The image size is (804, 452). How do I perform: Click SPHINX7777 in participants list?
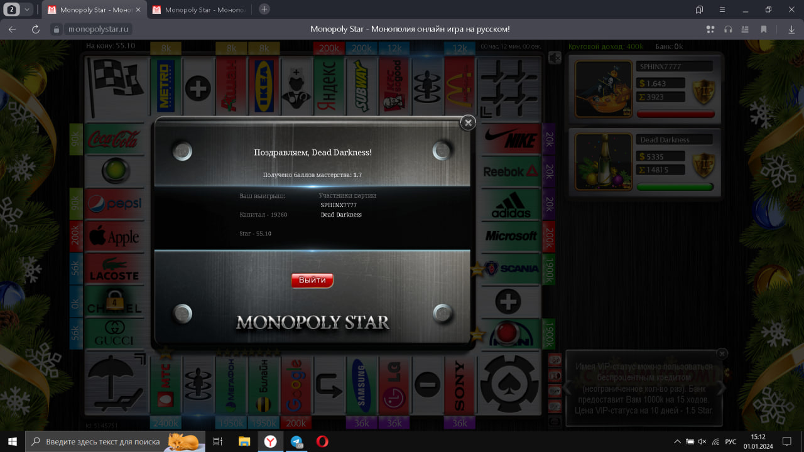338,205
